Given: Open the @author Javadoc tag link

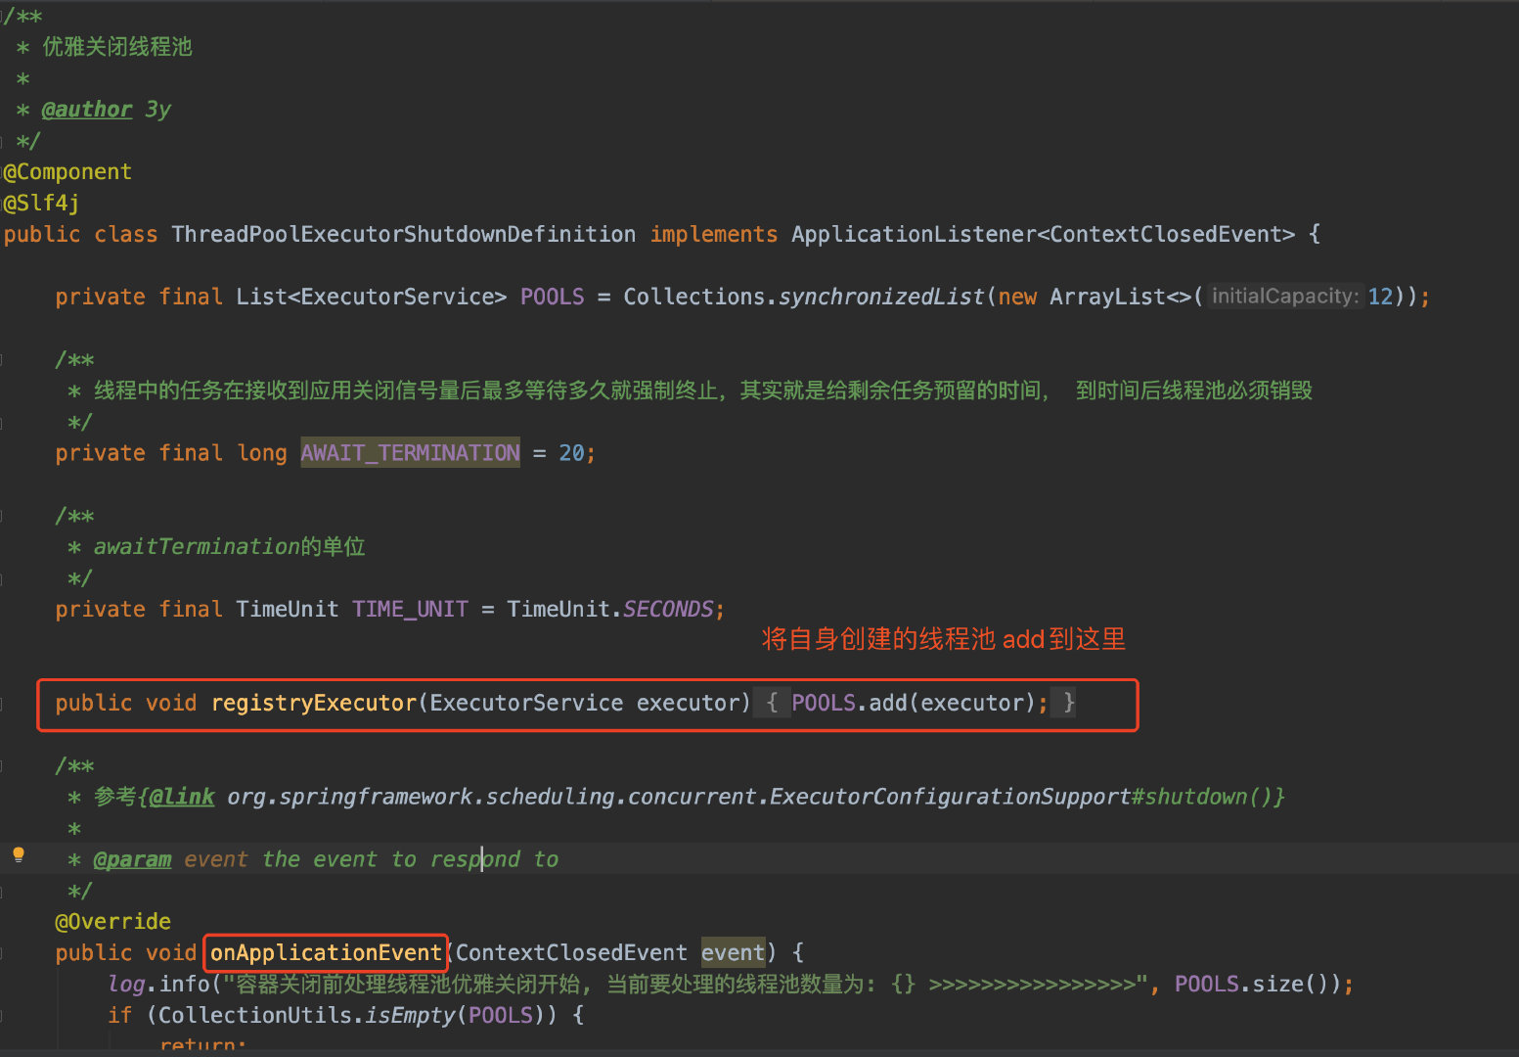Looking at the screenshot, I should click(87, 110).
